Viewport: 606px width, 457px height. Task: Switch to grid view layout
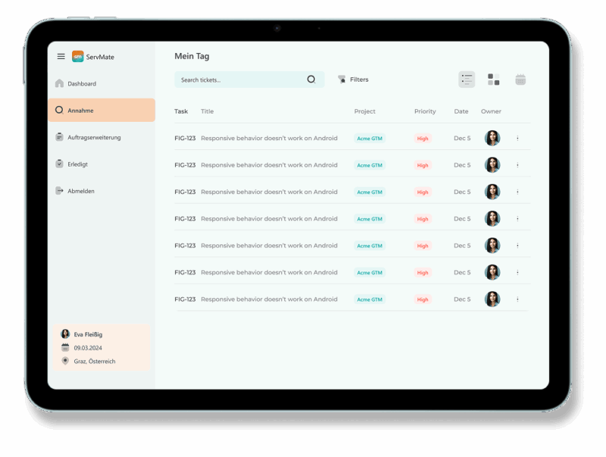[493, 79]
